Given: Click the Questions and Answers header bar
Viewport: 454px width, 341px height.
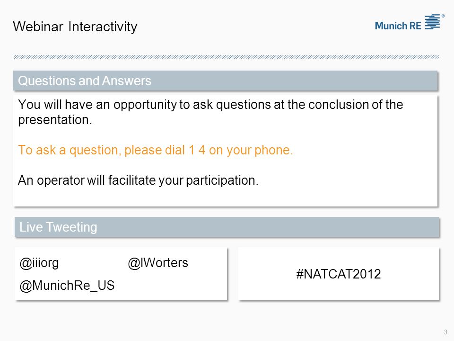Looking at the screenshot, I should point(225,81).
